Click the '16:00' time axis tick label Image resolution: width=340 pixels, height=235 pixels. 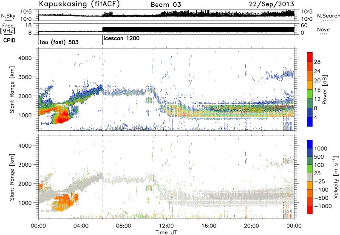(209, 226)
